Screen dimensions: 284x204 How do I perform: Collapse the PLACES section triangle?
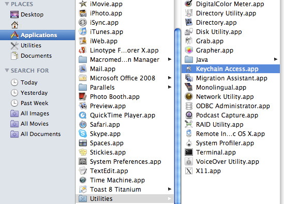coord(7,4)
